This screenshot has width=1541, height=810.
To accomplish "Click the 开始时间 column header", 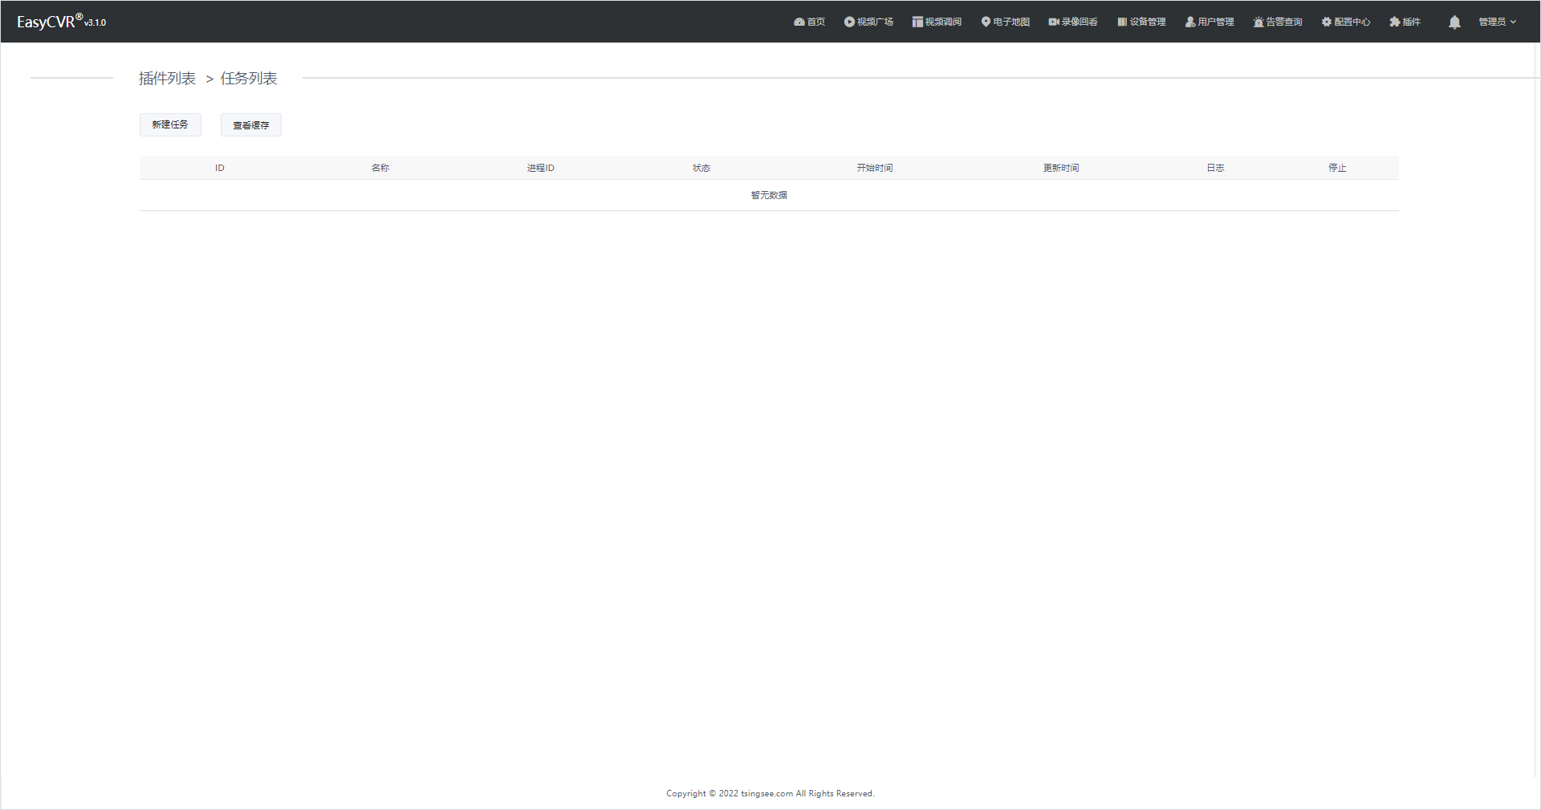I will [x=875, y=168].
